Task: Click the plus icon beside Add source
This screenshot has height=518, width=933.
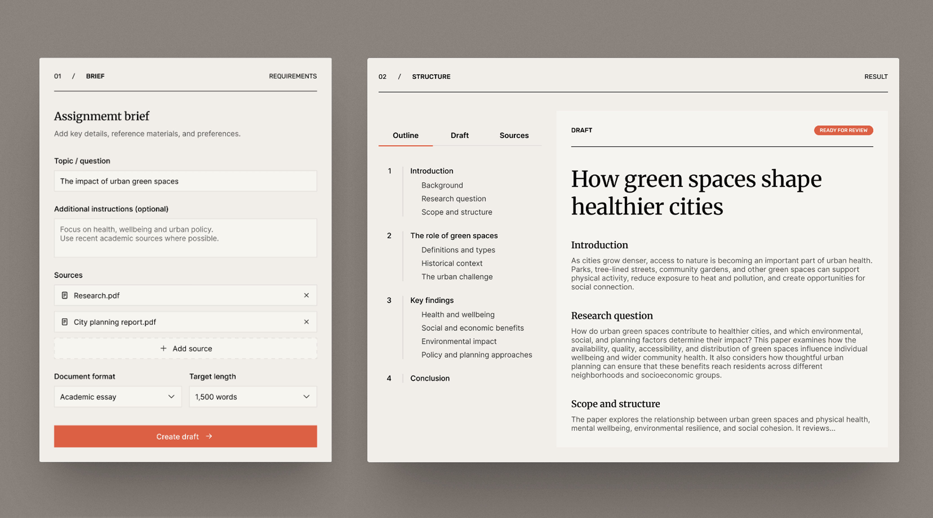Action: click(163, 348)
